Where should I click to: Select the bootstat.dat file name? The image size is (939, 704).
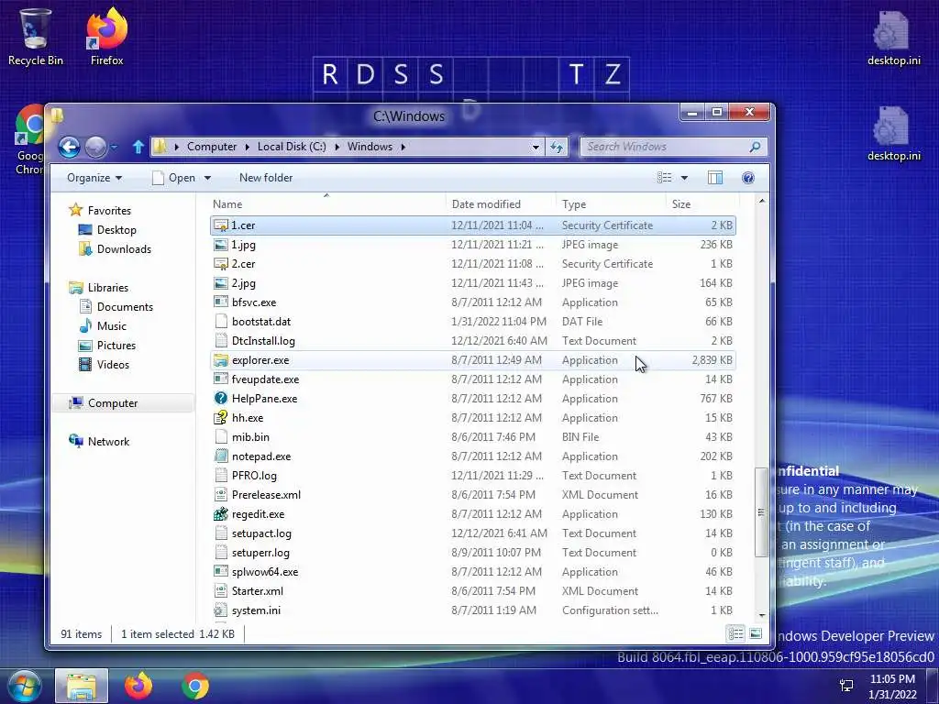pos(261,322)
